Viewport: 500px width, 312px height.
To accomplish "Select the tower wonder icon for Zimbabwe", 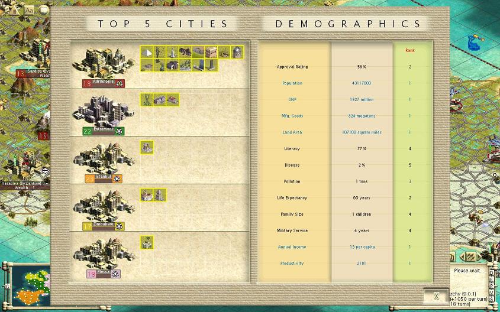I will pyautogui.click(x=159, y=195).
